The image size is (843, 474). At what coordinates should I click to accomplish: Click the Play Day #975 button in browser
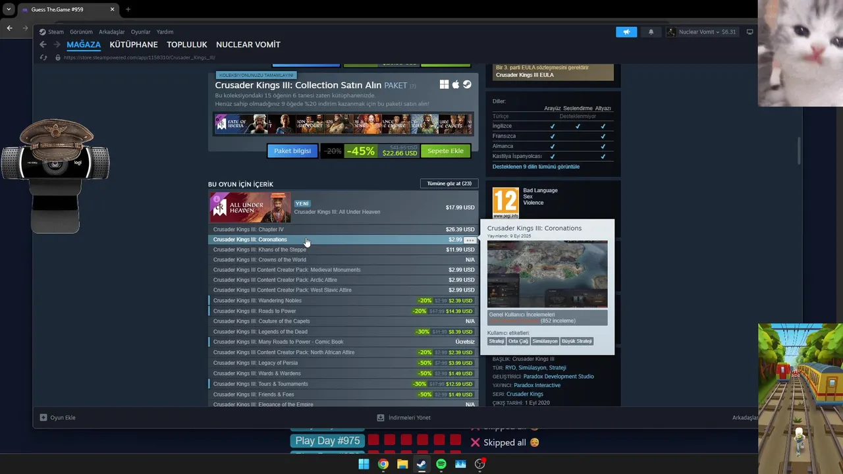coord(327,441)
